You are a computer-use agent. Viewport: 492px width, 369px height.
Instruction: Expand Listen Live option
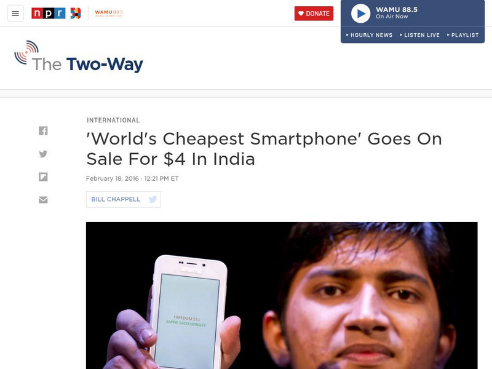(x=420, y=35)
